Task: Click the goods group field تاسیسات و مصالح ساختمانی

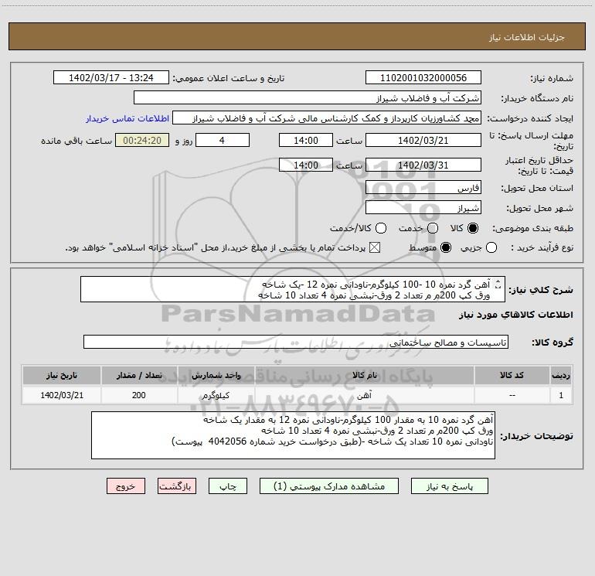Action: (296, 342)
